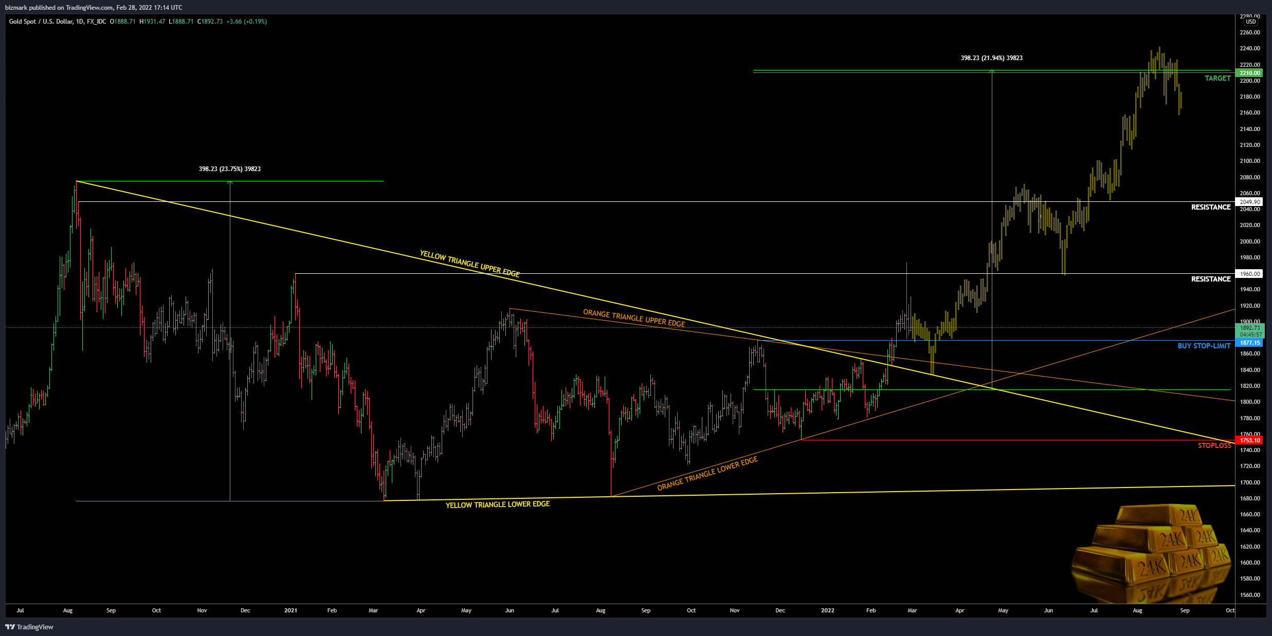Click the 2000.00 level on price axis
1272x636 pixels.
(x=1250, y=241)
